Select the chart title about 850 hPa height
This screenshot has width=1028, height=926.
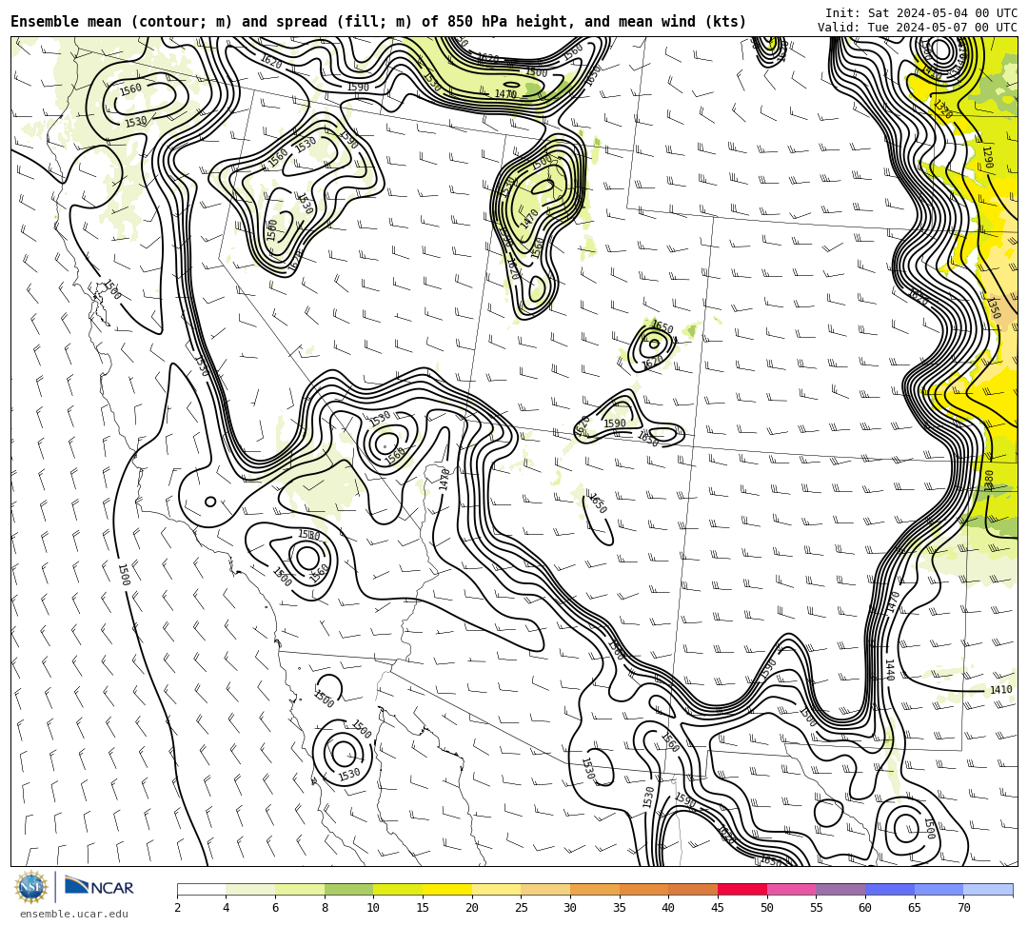click(378, 22)
